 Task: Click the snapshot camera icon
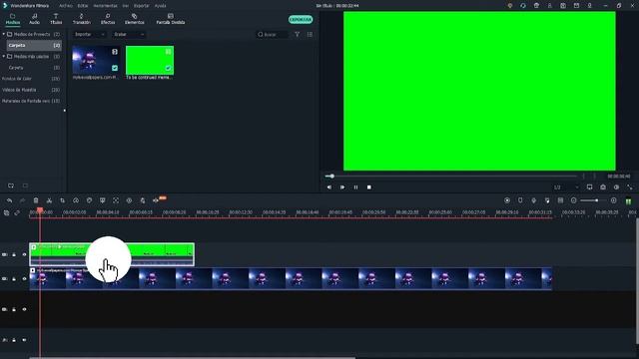[603, 187]
